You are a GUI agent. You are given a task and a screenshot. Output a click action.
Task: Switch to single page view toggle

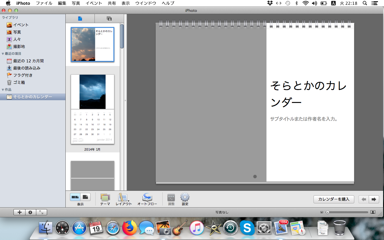pyautogui.click(x=85, y=197)
